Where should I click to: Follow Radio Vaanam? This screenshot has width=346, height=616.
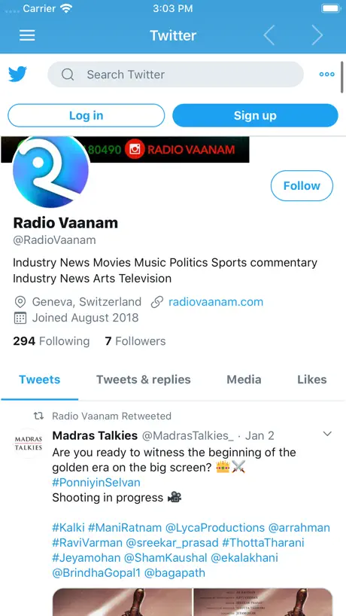click(302, 186)
